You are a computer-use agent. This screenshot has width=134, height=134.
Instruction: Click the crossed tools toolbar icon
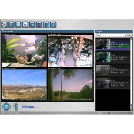coord(11,25)
